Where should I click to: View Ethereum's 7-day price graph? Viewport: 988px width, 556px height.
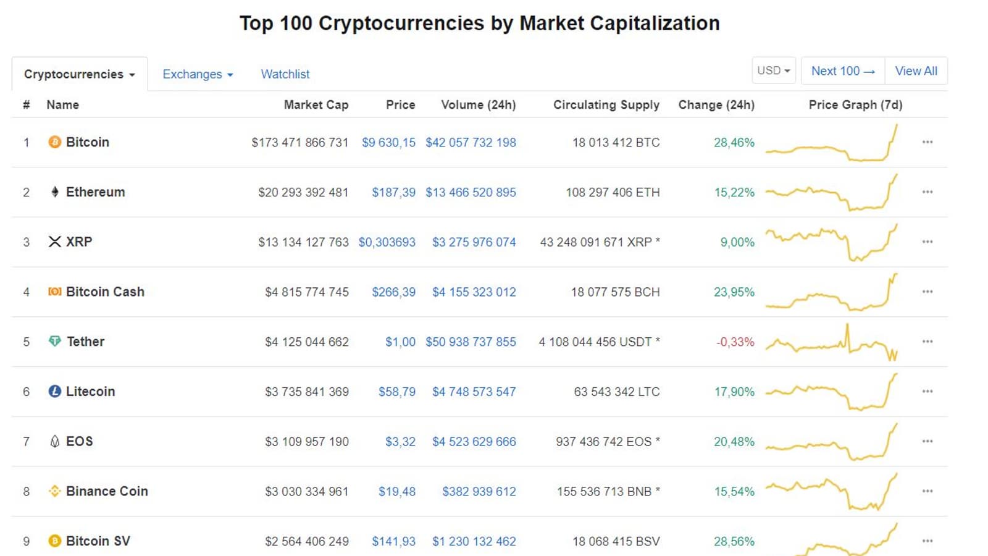point(831,192)
